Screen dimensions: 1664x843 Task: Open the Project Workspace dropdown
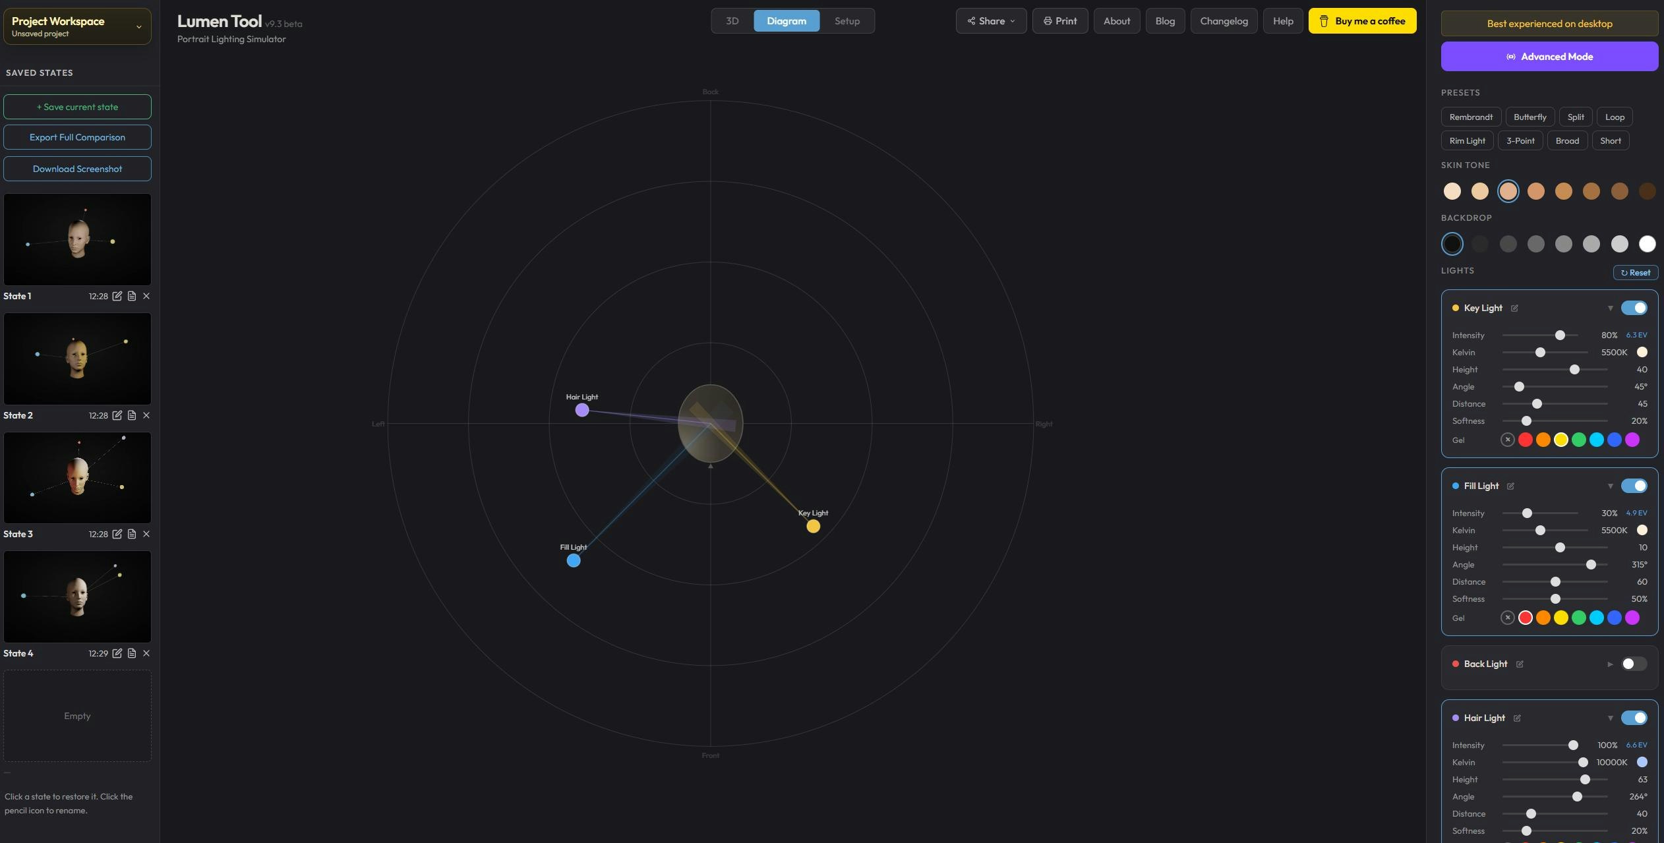click(138, 26)
